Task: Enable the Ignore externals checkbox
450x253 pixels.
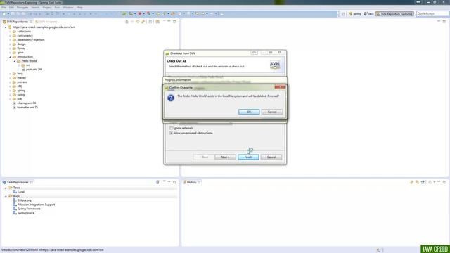Action: (171, 128)
